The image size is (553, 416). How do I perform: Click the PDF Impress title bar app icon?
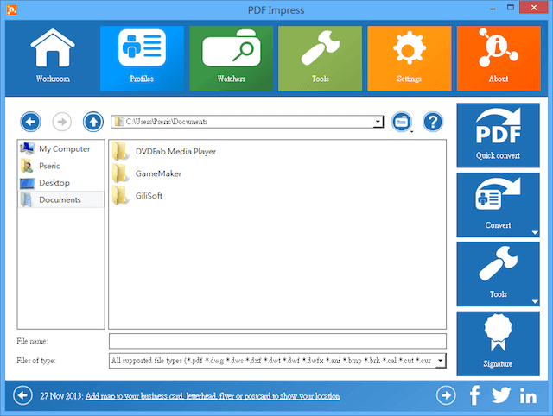click(11, 9)
